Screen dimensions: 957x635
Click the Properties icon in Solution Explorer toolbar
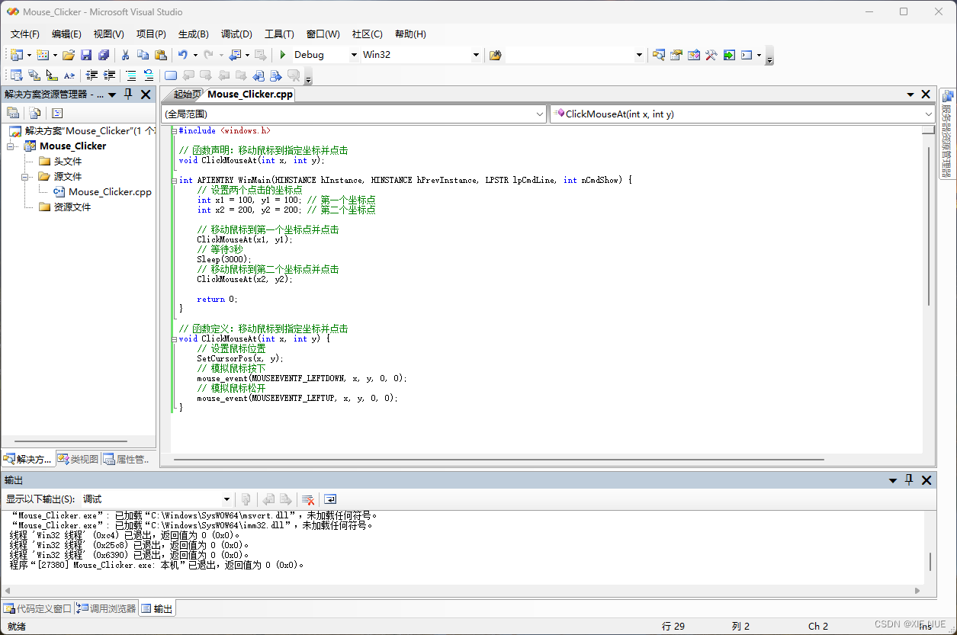13,113
